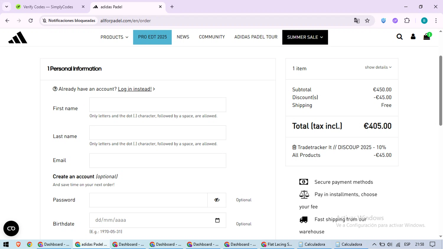The image size is (443, 249).
Task: Click the Subtotal value €450.00
Action: (x=382, y=89)
